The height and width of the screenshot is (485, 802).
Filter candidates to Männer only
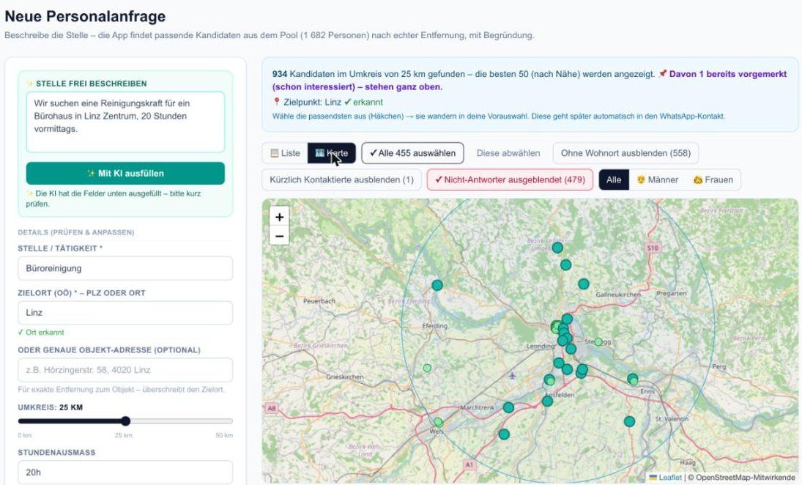coord(657,179)
